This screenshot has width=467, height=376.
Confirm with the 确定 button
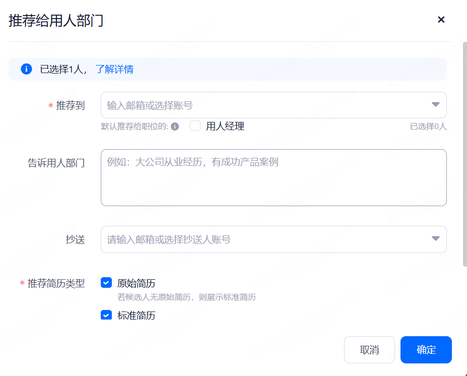tap(426, 350)
